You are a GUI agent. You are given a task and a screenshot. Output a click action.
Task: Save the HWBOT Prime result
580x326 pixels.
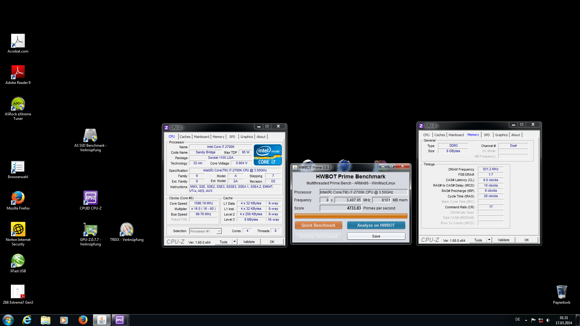(x=376, y=236)
